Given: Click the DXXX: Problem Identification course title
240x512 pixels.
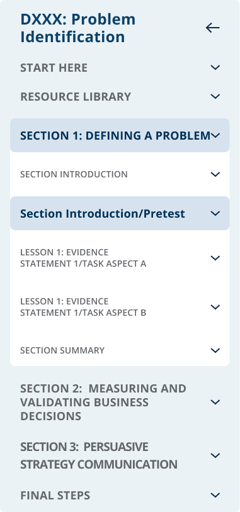Looking at the screenshot, I should point(78,28).
